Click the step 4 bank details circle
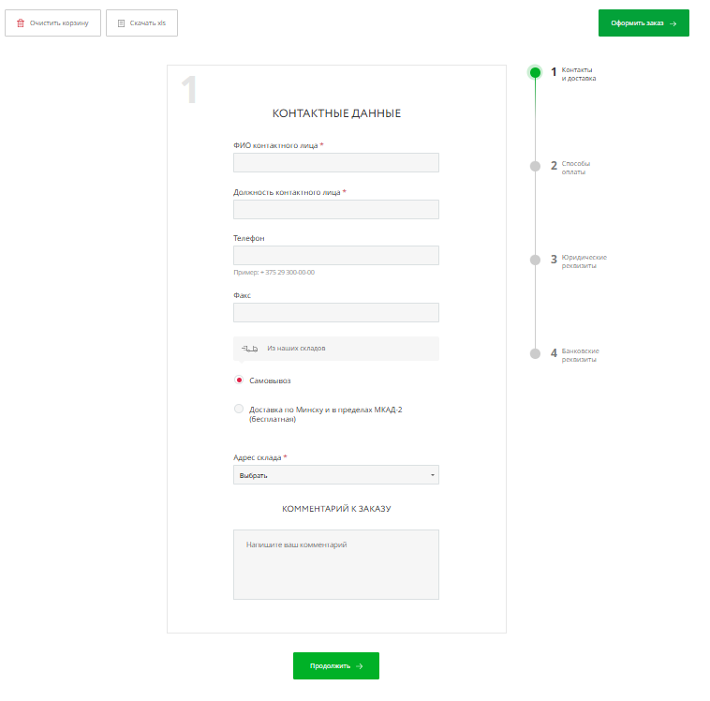The height and width of the screenshot is (701, 710). click(x=535, y=353)
